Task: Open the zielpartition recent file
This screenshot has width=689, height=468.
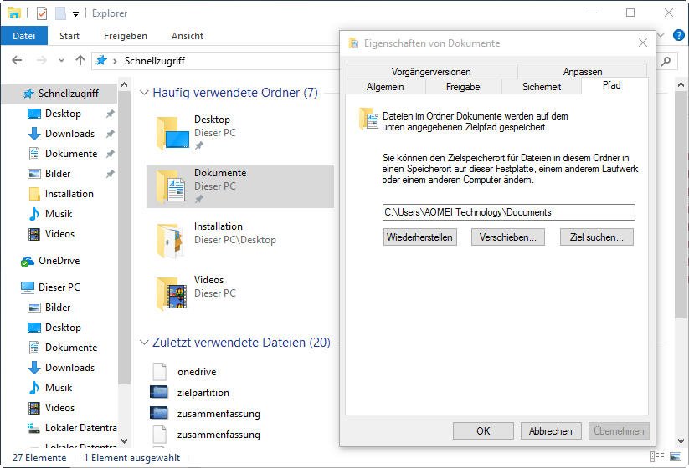Action: [203, 392]
